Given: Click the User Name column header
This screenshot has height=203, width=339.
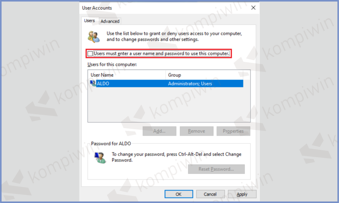Looking at the screenshot, I should [x=127, y=75].
